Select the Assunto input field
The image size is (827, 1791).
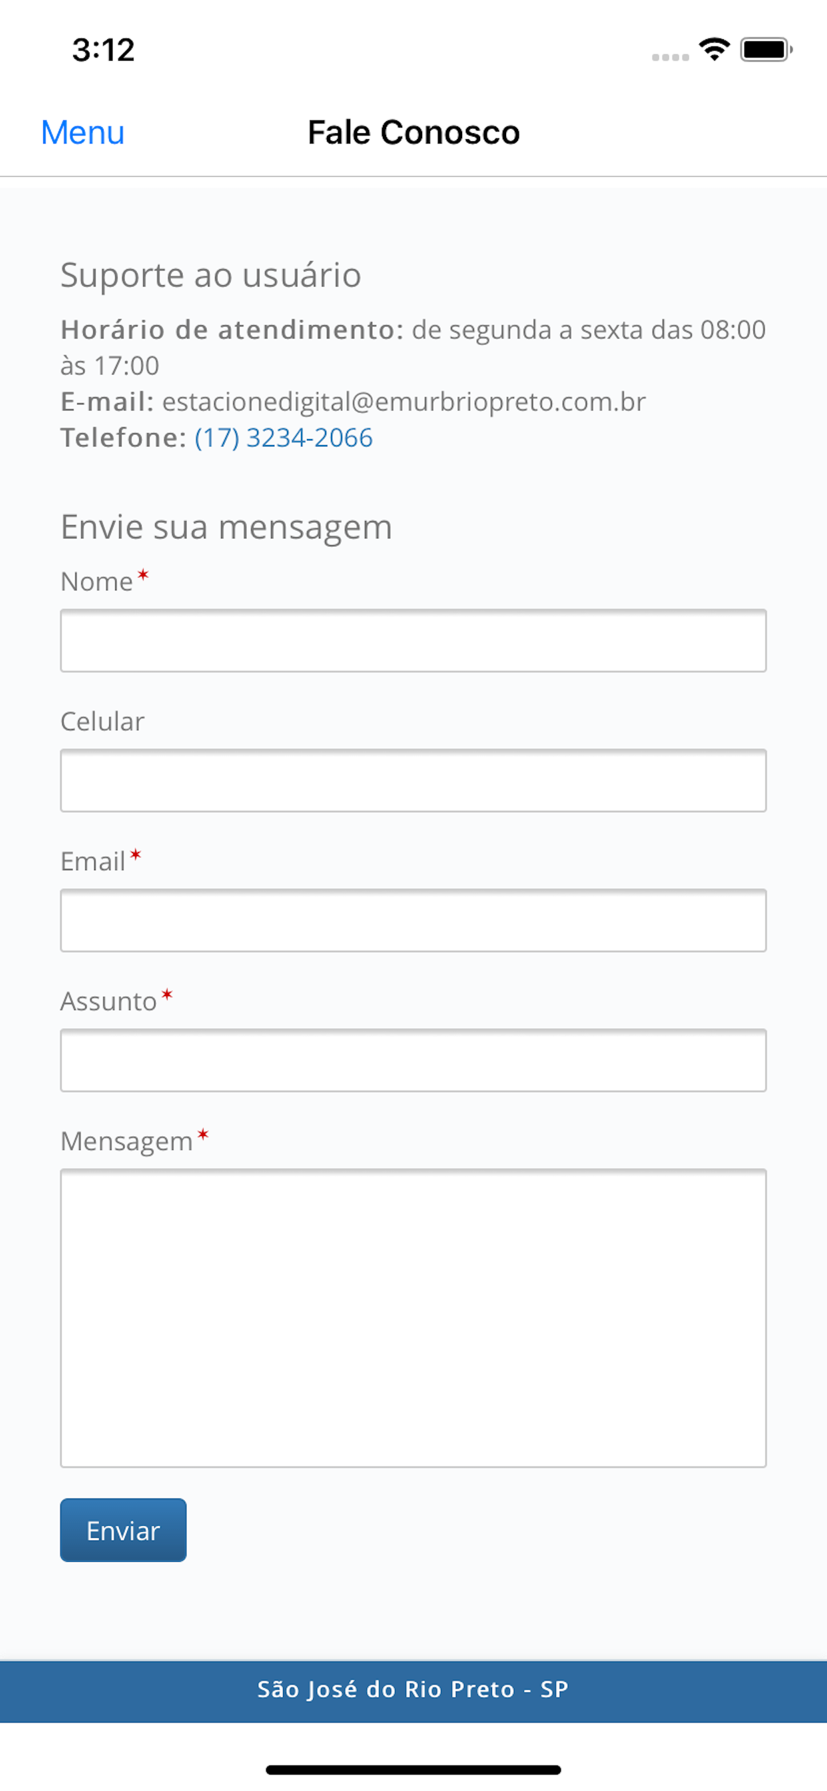click(413, 1059)
